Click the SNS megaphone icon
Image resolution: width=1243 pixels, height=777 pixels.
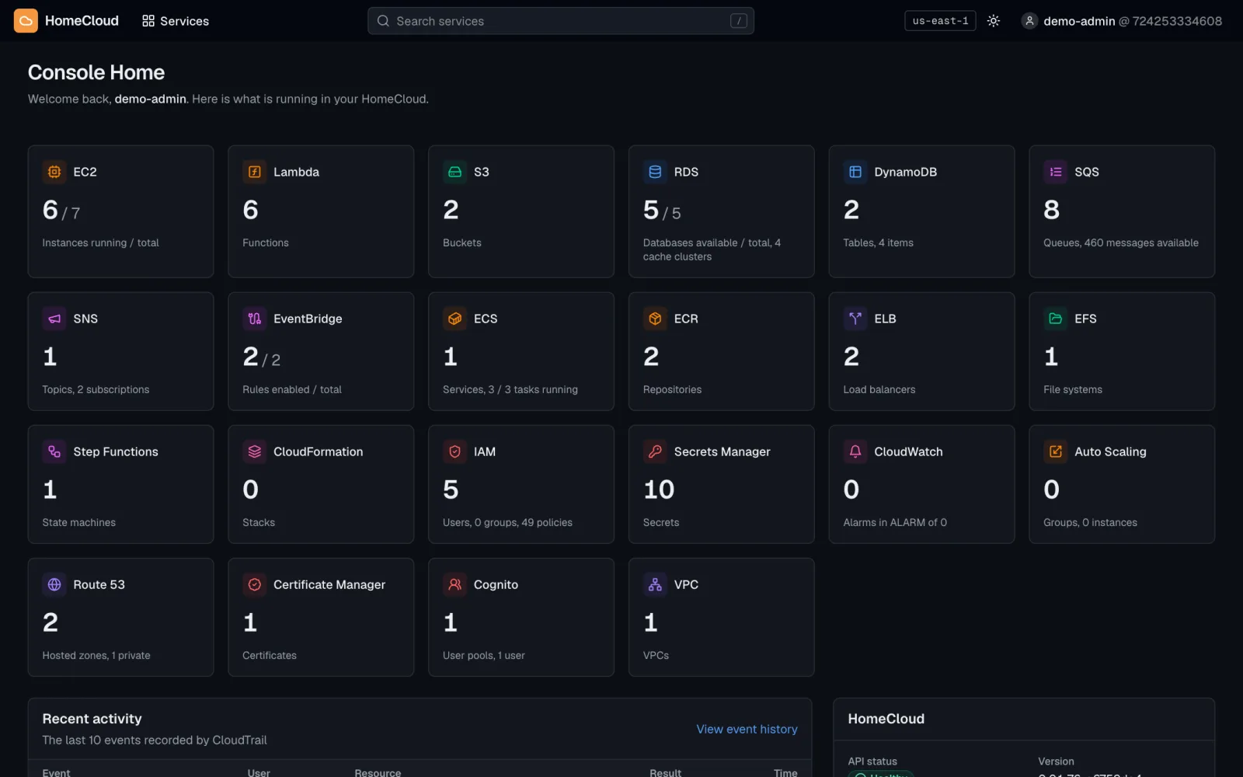pos(54,319)
